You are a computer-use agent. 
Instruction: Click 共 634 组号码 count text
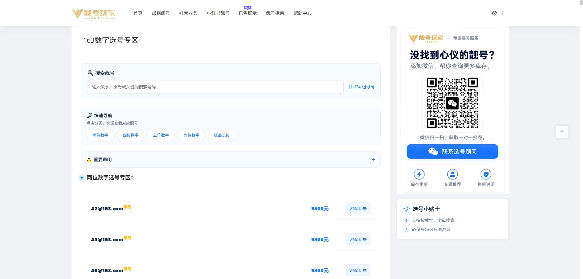(361, 87)
